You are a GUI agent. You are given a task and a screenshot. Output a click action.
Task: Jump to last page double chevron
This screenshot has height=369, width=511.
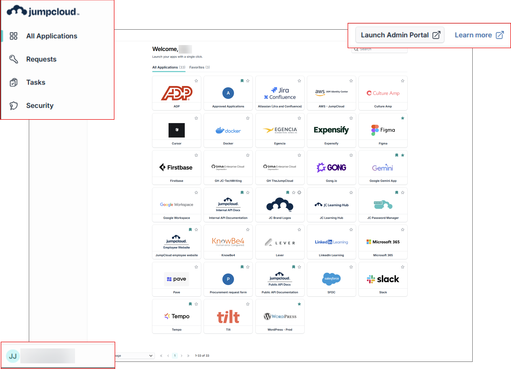coord(188,356)
